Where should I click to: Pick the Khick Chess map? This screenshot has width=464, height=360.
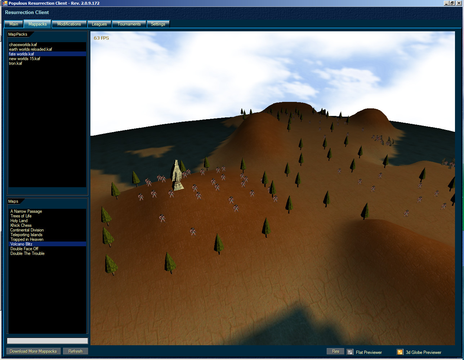tap(47, 225)
